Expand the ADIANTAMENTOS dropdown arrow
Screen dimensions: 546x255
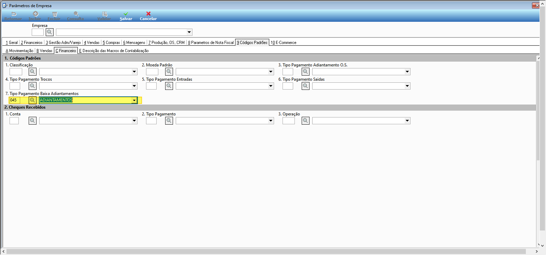tap(134, 100)
